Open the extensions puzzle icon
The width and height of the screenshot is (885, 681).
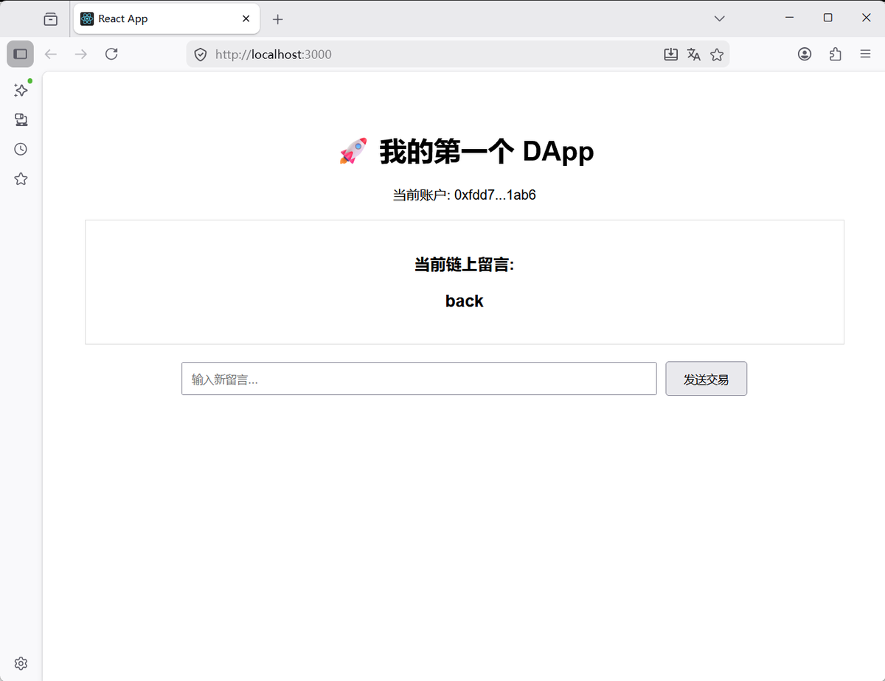tap(835, 54)
